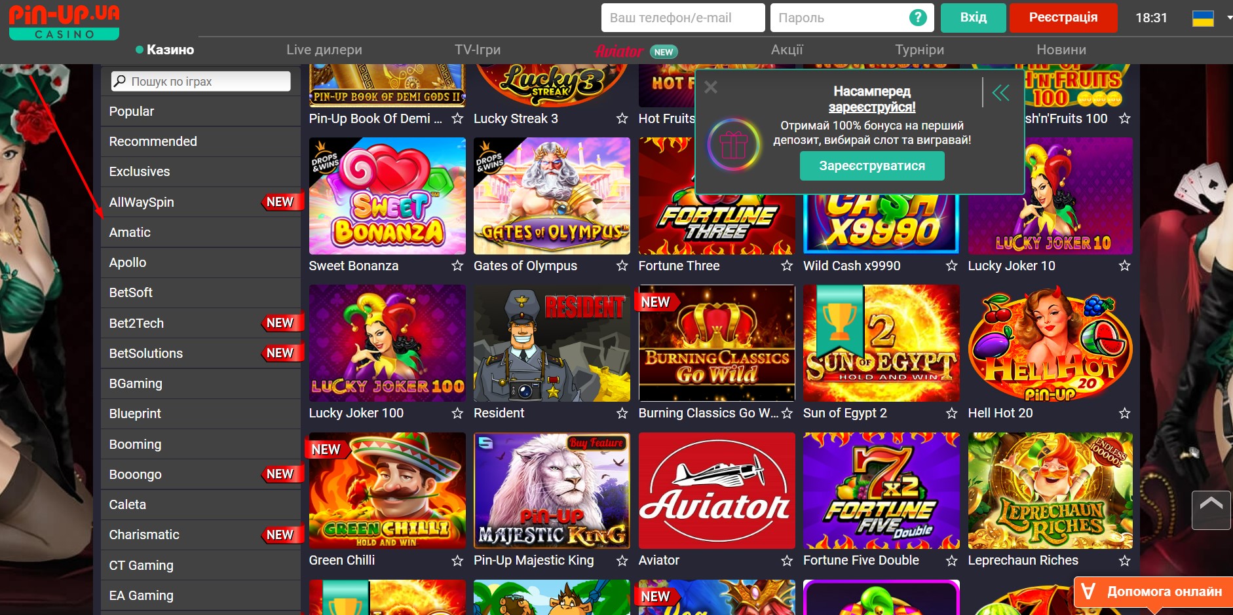This screenshot has height=615, width=1233.
Task: Click the scroll-to-top arrow button
Action: 1211,510
